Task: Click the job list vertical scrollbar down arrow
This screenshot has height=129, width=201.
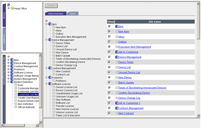Action: 199,115
